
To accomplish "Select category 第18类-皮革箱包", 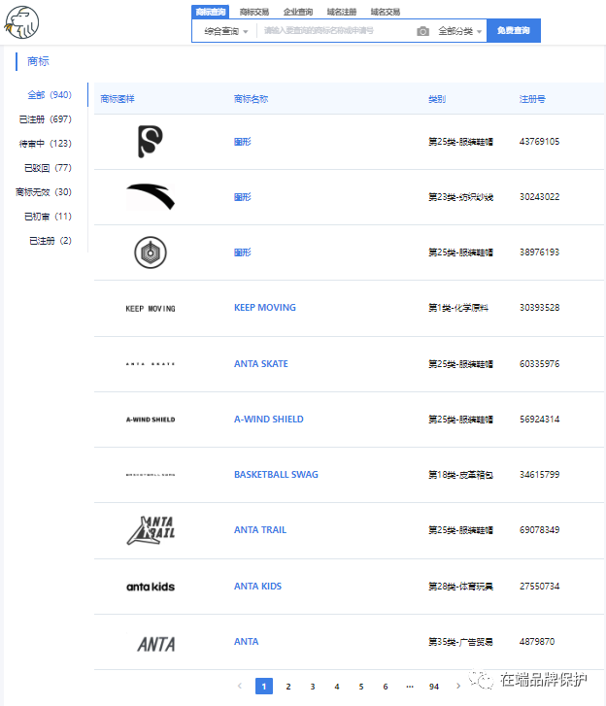I will [460, 475].
